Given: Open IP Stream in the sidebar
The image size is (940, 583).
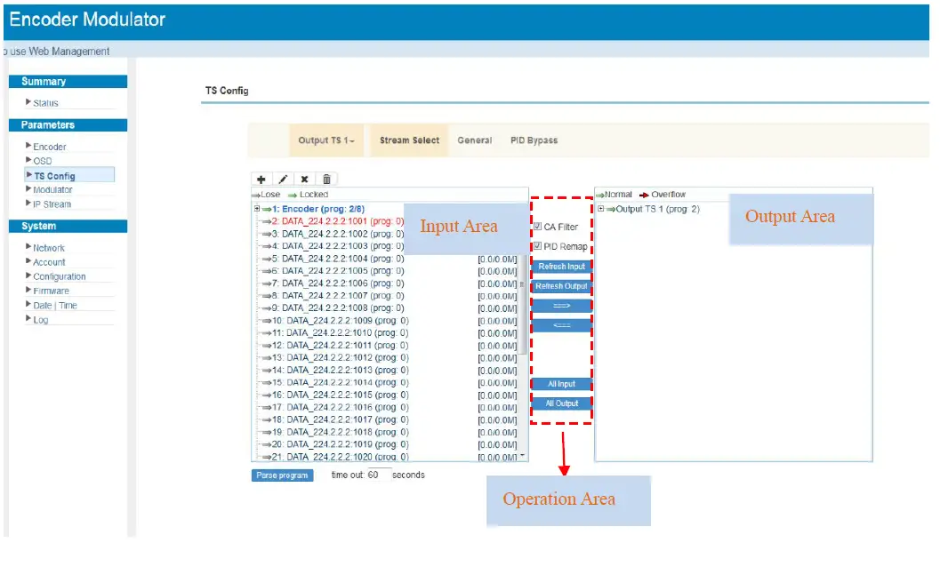Looking at the screenshot, I should coord(52,204).
